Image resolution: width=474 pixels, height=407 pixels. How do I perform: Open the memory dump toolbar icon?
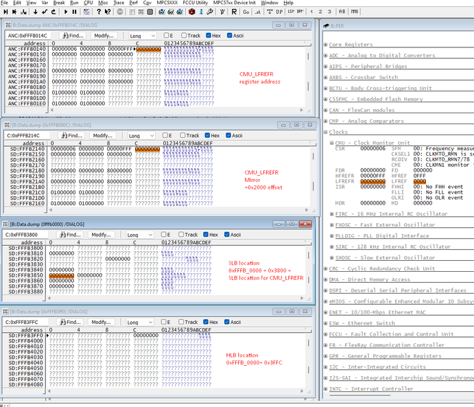click(141, 12)
